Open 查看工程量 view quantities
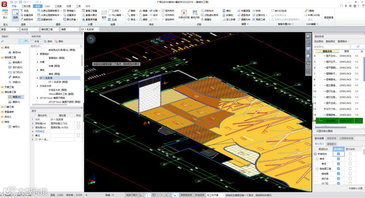The height and width of the screenshot is (198, 365). pos(90,11)
